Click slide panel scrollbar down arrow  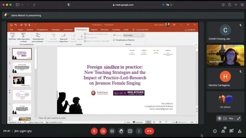coord(36,119)
